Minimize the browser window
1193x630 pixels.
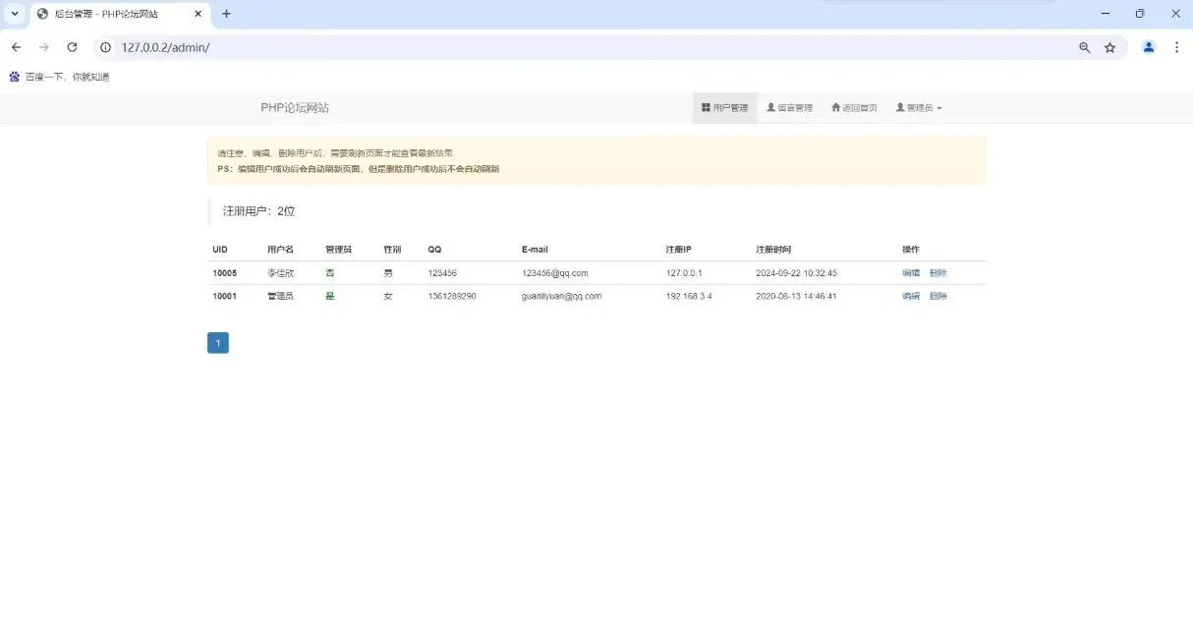[x=1106, y=14]
